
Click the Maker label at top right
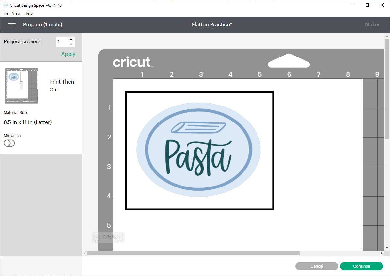pyautogui.click(x=372, y=24)
